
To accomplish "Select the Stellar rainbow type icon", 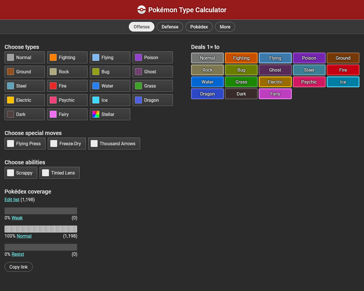I will point(96,114).
